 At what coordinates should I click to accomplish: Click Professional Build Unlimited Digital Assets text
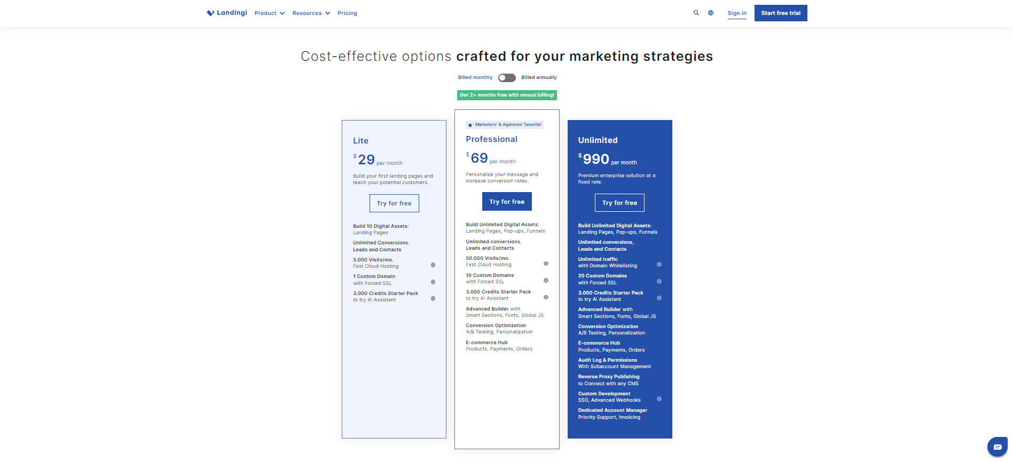coord(505,228)
